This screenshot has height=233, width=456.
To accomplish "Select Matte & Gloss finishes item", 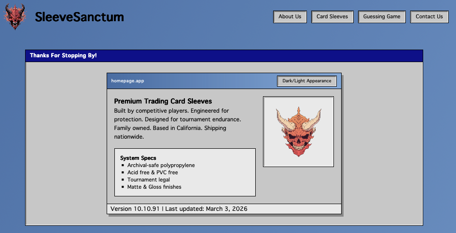I will click(x=154, y=187).
